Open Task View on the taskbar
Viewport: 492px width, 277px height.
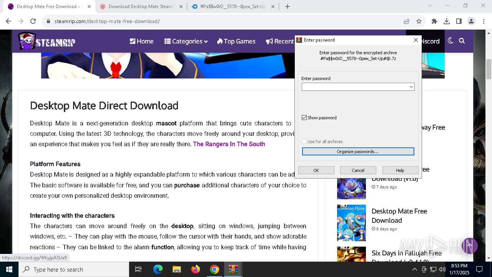coord(138,269)
